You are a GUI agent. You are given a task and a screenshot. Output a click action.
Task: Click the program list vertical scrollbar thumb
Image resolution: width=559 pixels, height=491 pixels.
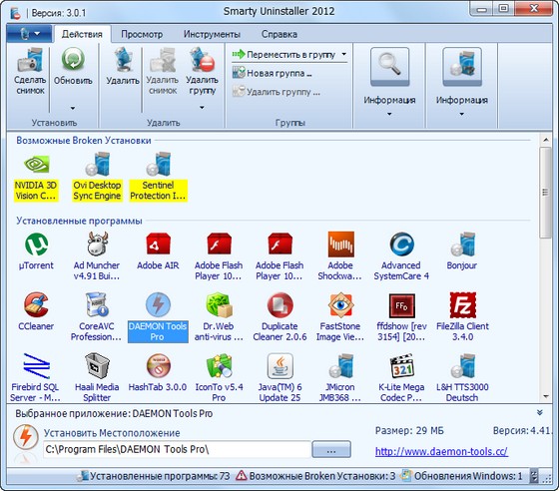click(545, 193)
